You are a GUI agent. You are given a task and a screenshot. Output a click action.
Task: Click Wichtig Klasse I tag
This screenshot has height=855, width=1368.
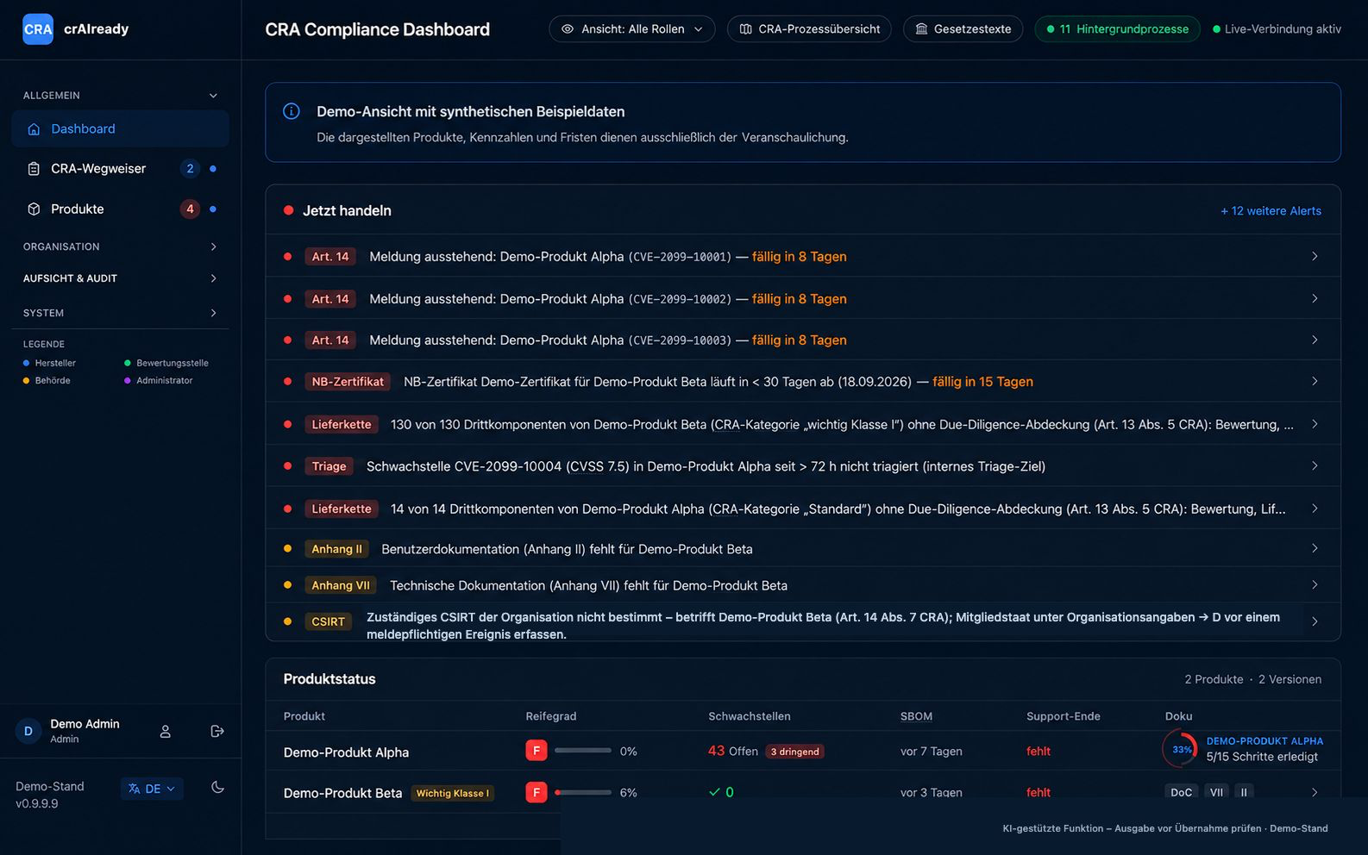coord(452,793)
